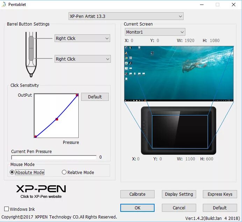Close the Pentablet window

point(234,5)
